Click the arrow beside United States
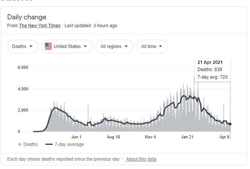The height and width of the screenshot is (169, 250). coord(85,47)
